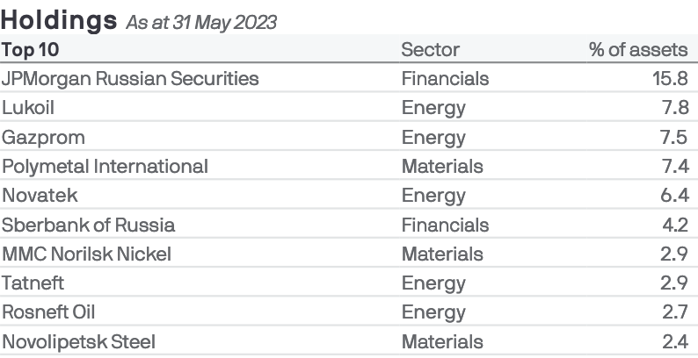Select the Tatneft holding name

click(33, 283)
